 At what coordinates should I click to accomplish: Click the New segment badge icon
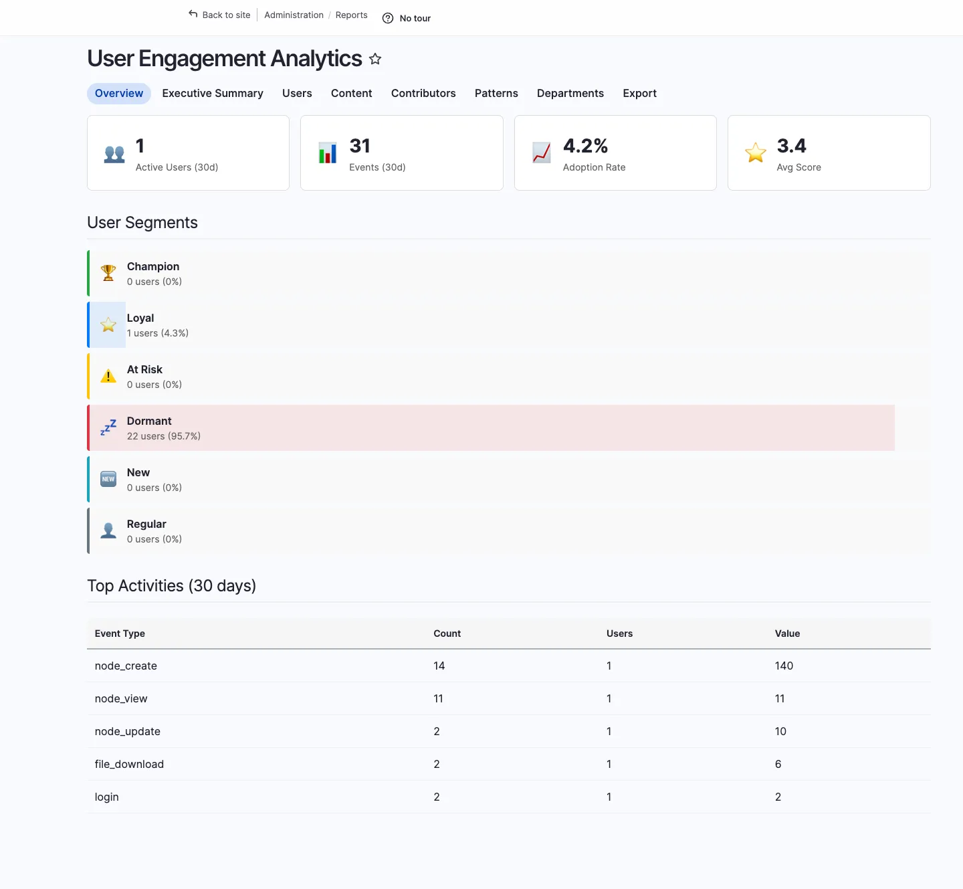tap(108, 479)
